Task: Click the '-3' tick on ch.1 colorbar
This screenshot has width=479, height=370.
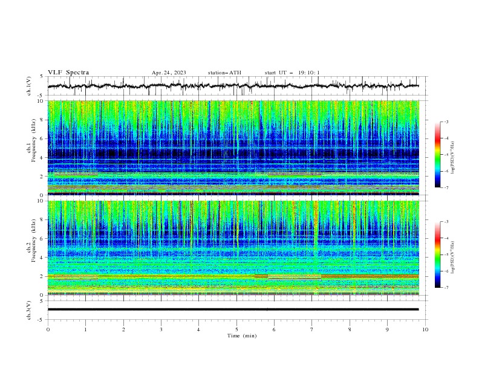Action: (x=446, y=122)
